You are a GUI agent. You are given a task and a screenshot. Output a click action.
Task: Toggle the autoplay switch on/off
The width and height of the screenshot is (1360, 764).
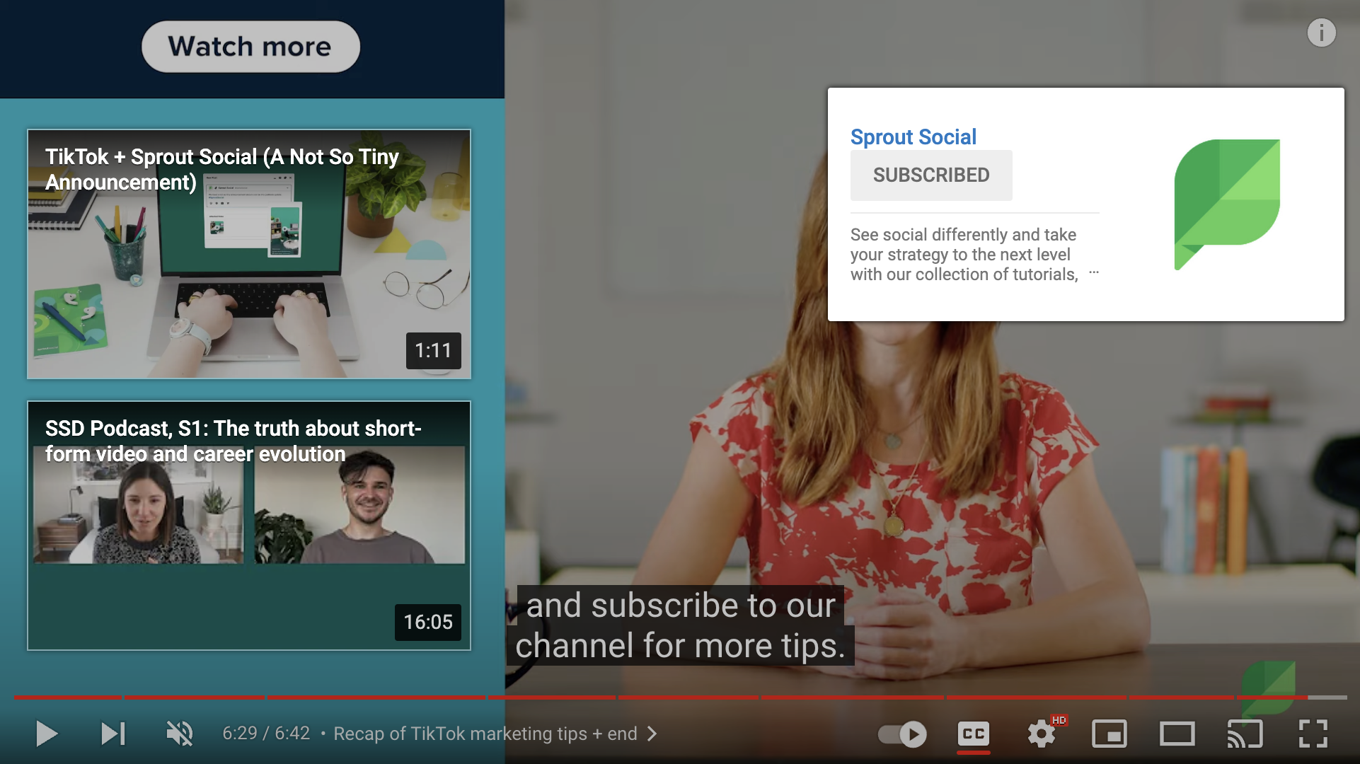[x=905, y=732]
